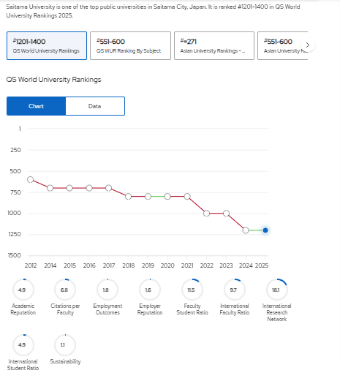This screenshot has width=340, height=373.
Task: Click the Sustainability 1.1 score gauge
Action: point(65,345)
